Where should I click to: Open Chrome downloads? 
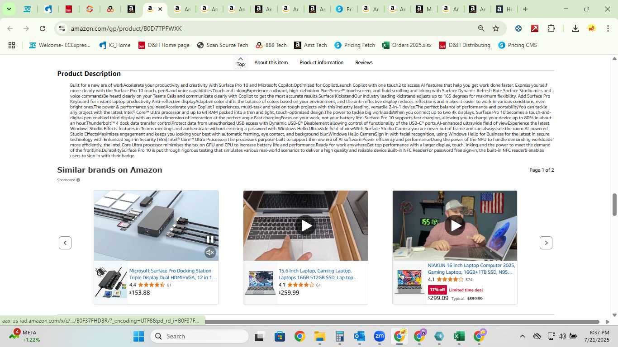575,28
